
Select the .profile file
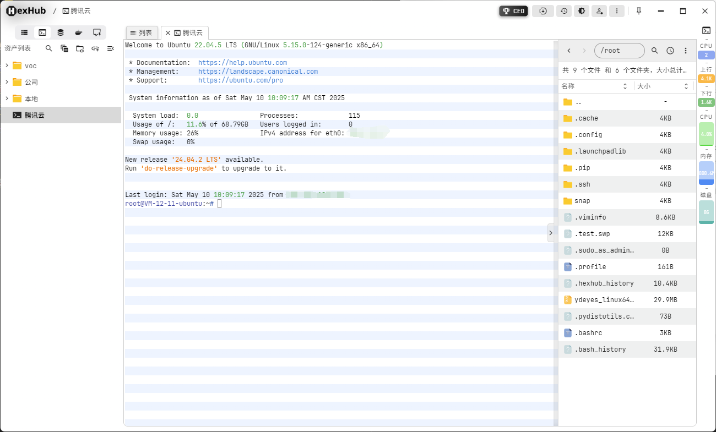pos(627,267)
